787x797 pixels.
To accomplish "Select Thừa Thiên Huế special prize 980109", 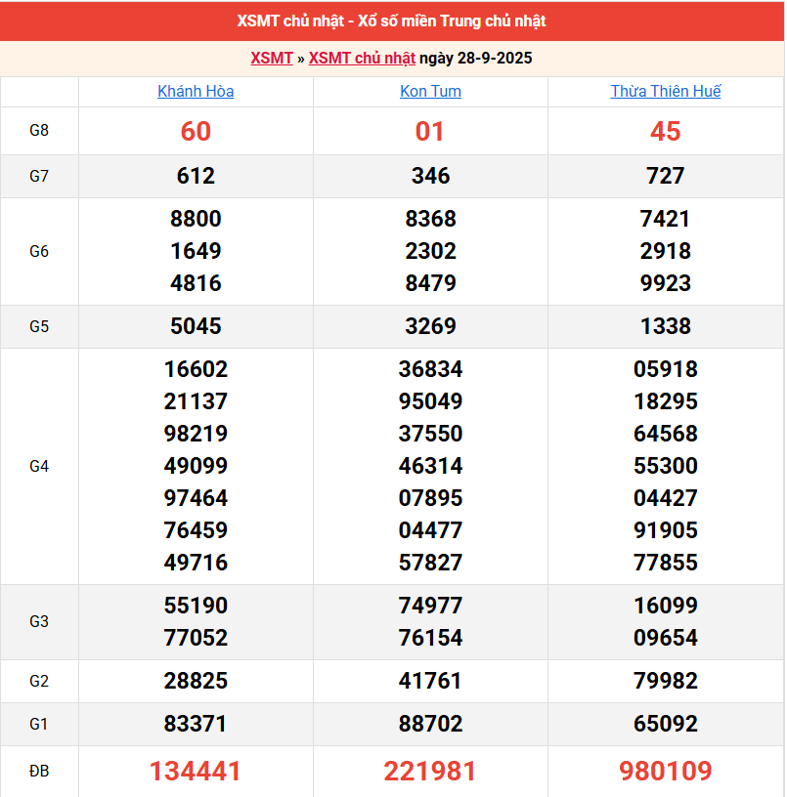I will [666, 772].
